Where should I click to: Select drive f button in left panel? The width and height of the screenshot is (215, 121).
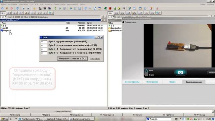point(21,13)
